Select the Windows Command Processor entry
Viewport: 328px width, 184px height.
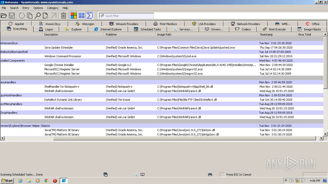coord(63,56)
